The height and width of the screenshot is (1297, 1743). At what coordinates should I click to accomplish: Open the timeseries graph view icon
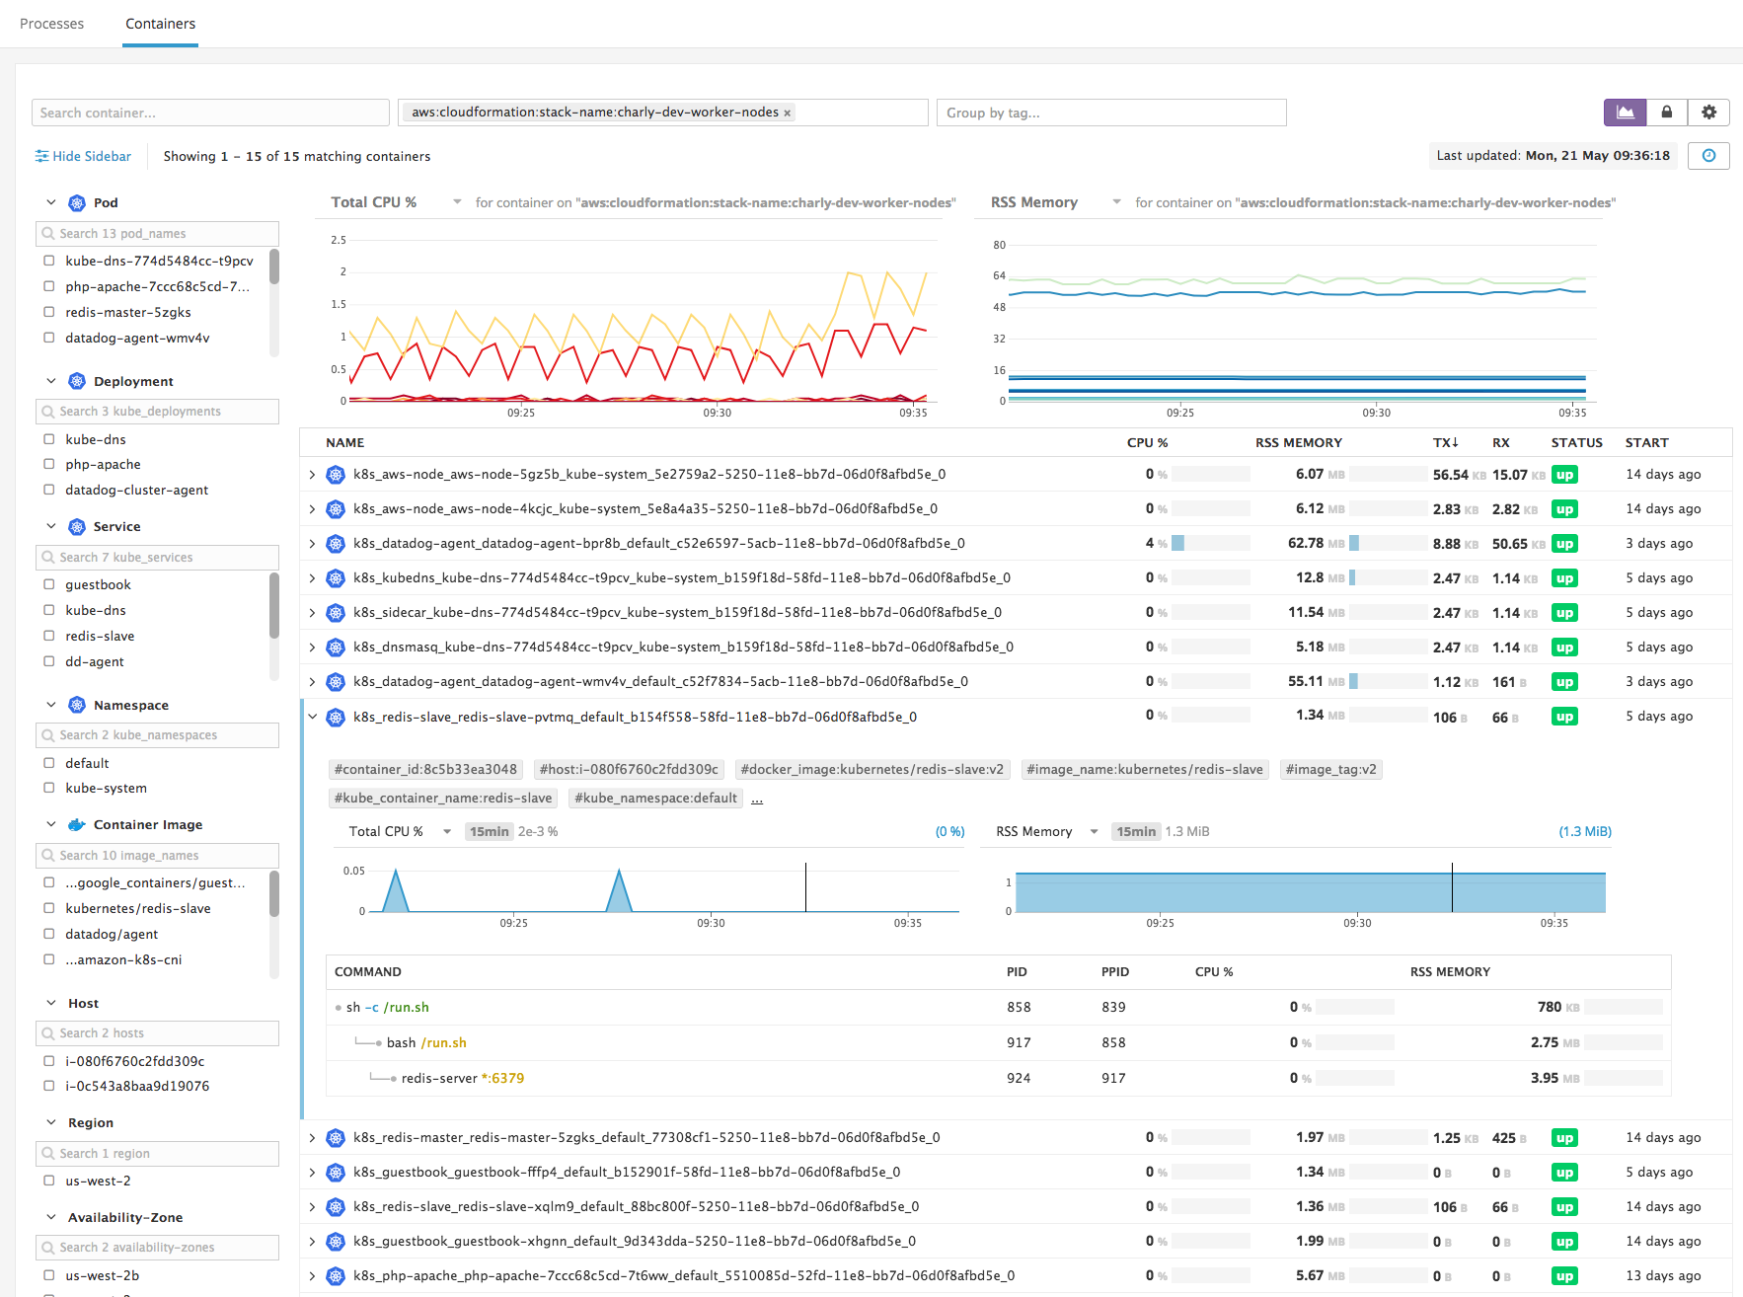1625,112
